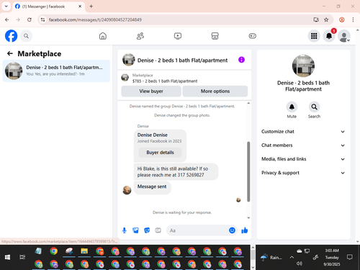Expand the Chat members section
This screenshot has height=270, width=360.
(x=303, y=145)
